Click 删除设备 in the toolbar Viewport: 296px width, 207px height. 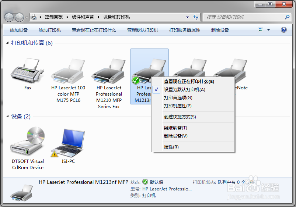[220, 30]
